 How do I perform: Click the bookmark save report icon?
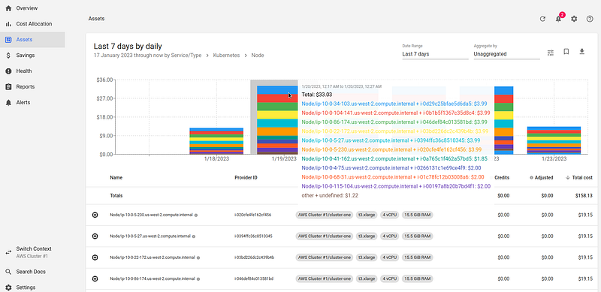click(566, 52)
